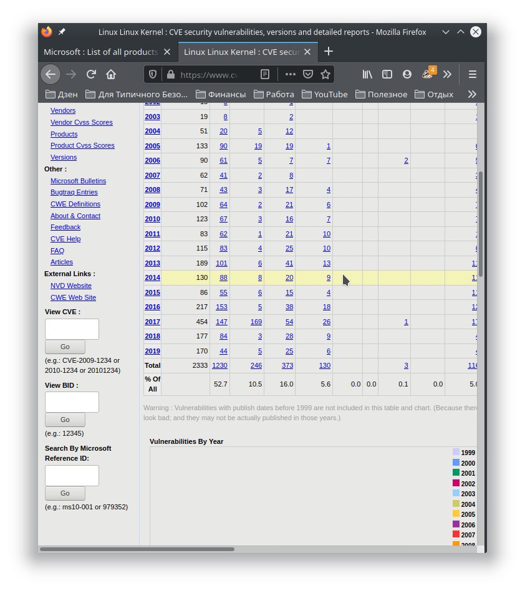Show site security padlock info
This screenshot has height=591, width=525.
tap(171, 74)
